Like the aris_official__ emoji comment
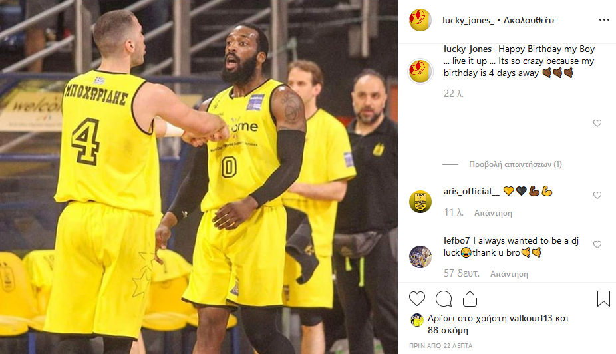 pos(597,195)
